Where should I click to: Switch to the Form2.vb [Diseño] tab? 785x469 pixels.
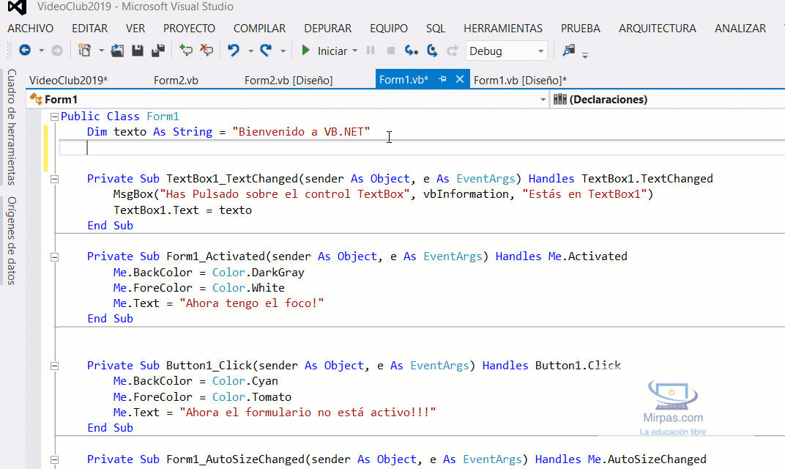[x=289, y=80]
